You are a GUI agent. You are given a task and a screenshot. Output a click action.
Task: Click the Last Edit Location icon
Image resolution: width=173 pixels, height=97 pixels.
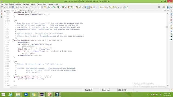pyautogui.click(x=110, y=7)
